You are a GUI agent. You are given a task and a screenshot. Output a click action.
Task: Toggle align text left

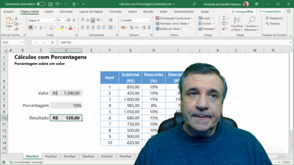pos(83,27)
